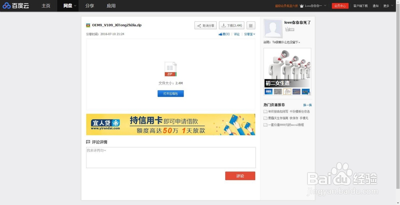Click the 换一换 refresh link

click(x=307, y=105)
